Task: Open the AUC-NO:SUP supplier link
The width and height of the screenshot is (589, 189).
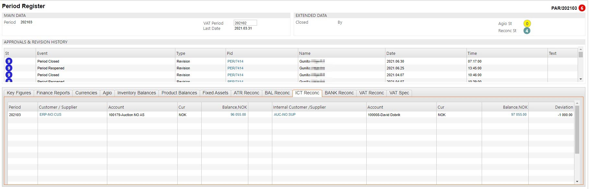Action: pos(285,115)
